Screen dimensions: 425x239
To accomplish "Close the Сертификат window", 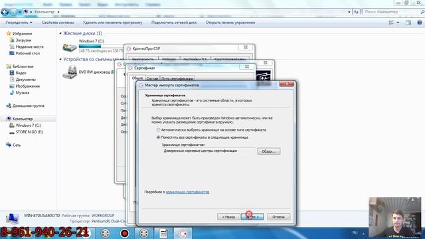I will (247, 66).
